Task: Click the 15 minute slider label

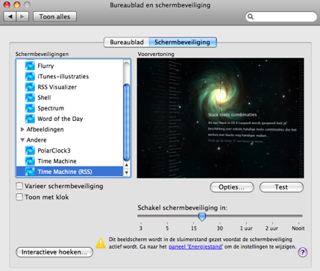Action: (194, 228)
